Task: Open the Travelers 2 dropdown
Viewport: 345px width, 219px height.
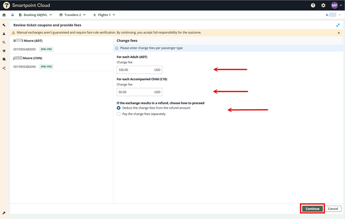Action: coord(72,15)
